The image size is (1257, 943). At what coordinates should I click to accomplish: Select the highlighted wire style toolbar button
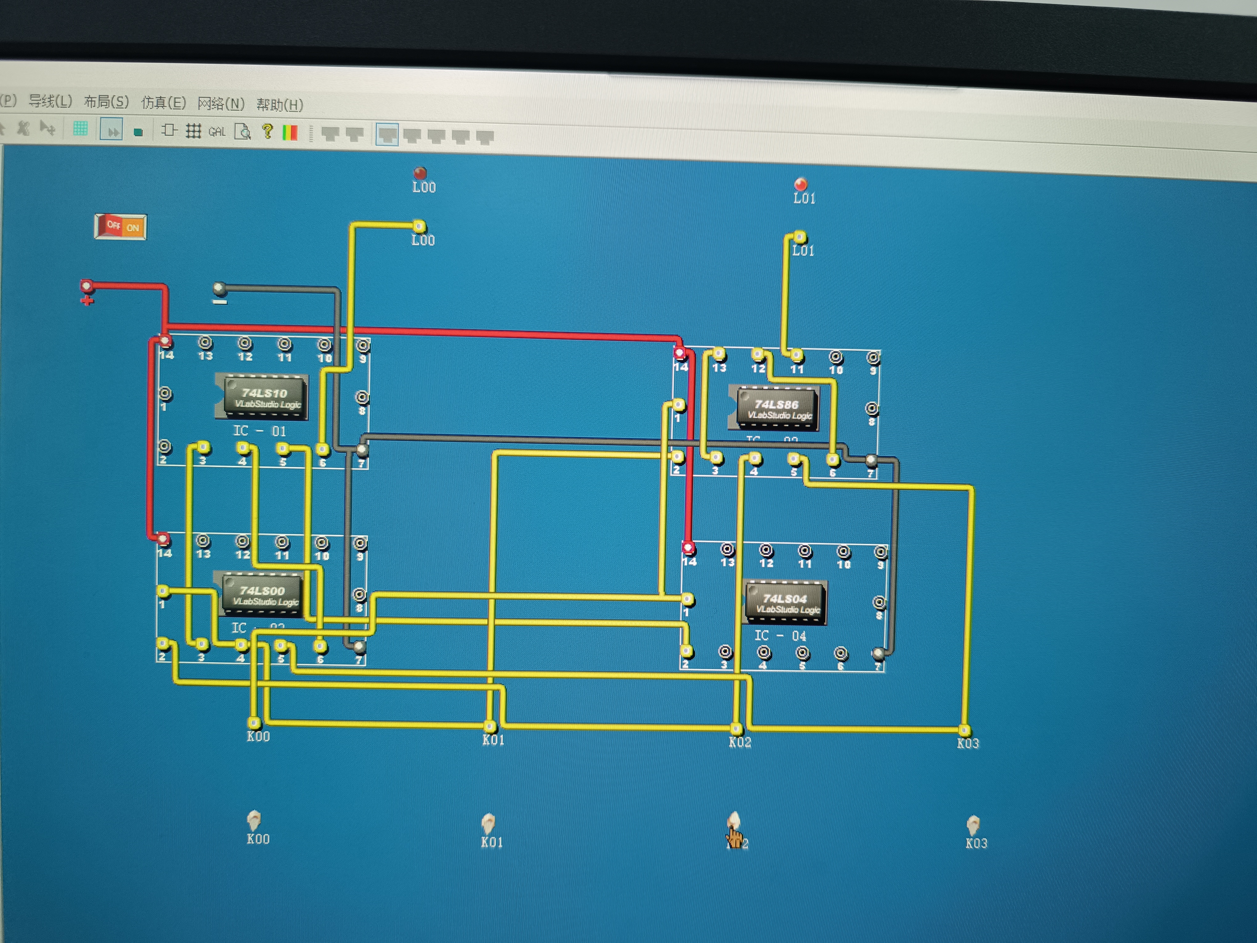pos(387,135)
